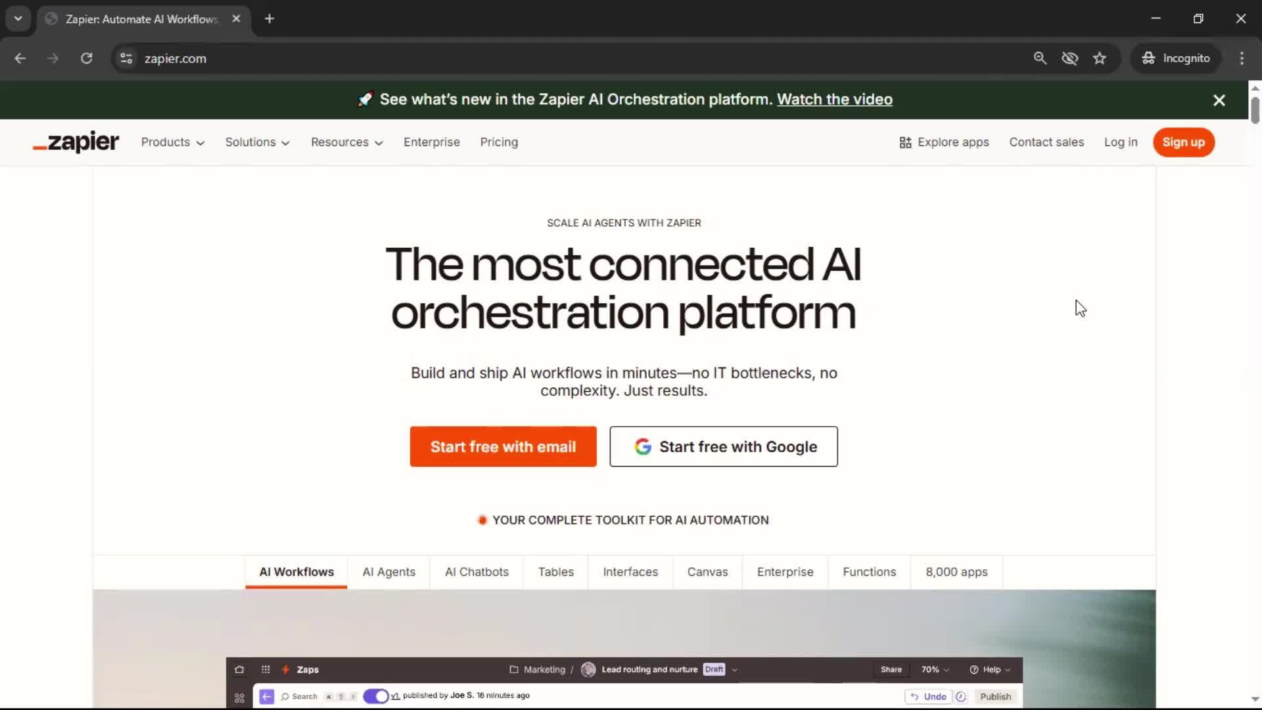Open the tab search dropdown arrow
This screenshot has height=710, width=1262.
18,19
